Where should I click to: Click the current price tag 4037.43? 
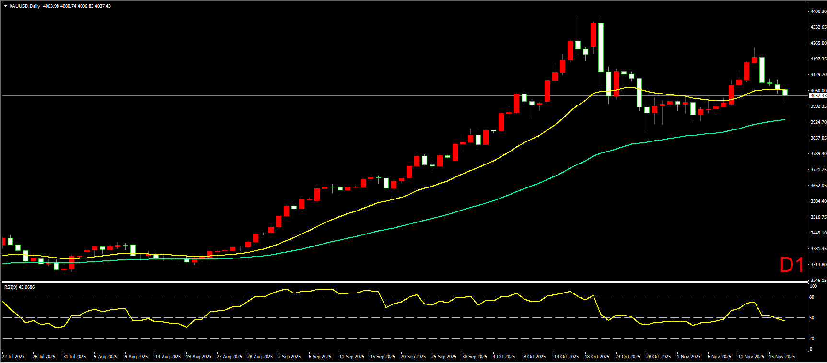(818, 96)
